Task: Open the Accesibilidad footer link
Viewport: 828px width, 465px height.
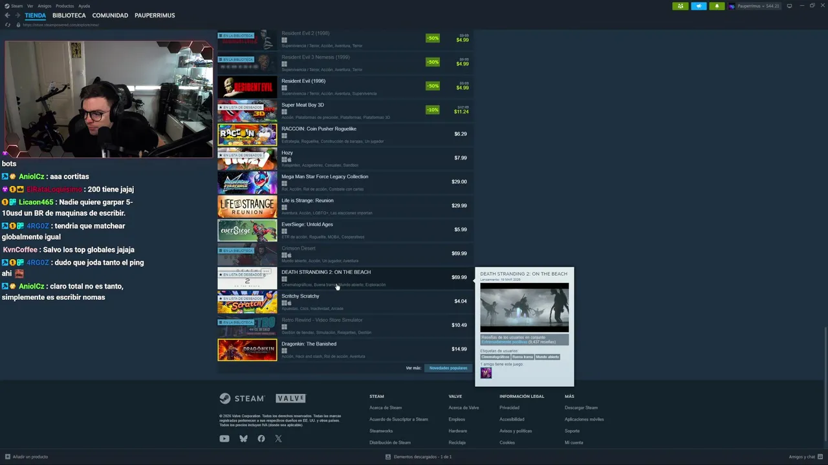Action: [x=512, y=419]
